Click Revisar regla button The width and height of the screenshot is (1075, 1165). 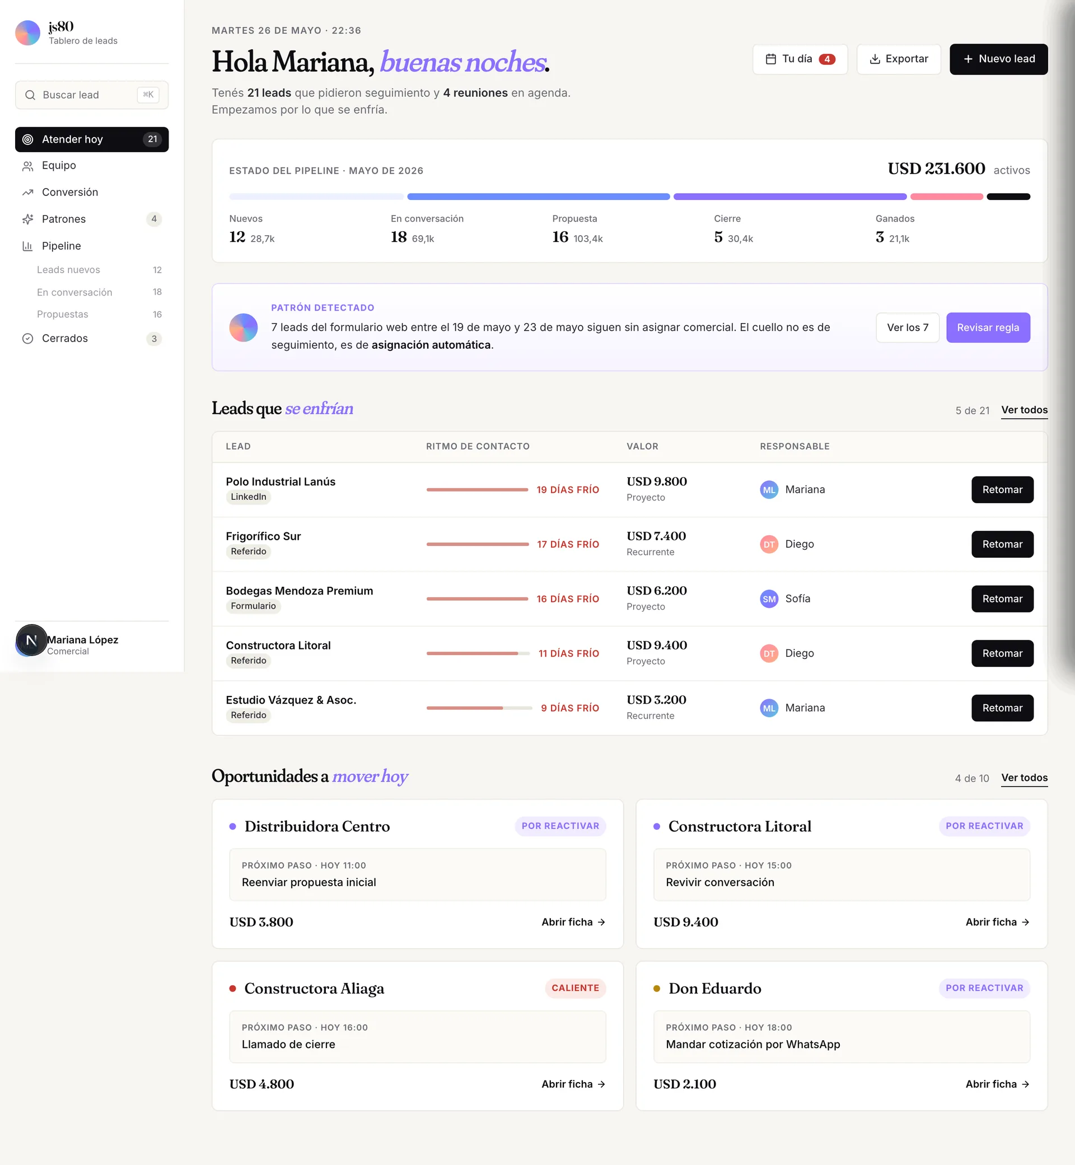[988, 327]
